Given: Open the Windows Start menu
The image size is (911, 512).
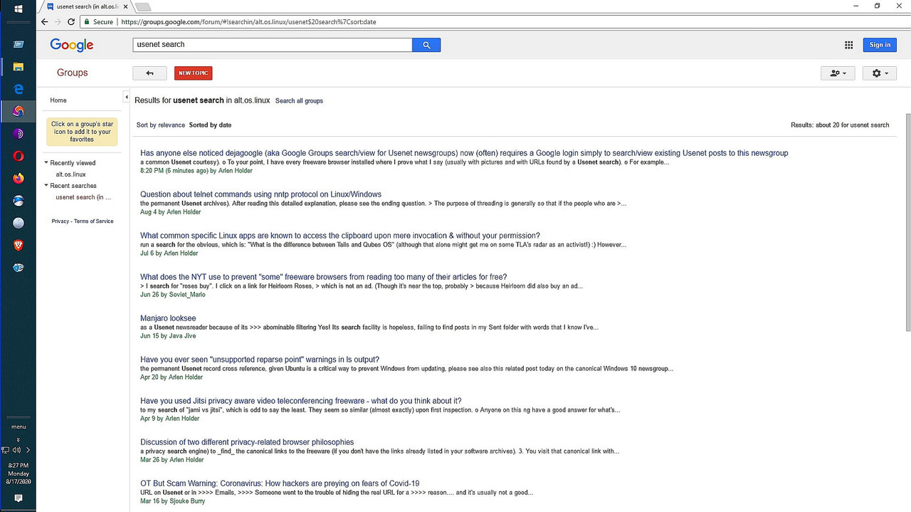Looking at the screenshot, I should [18, 9].
